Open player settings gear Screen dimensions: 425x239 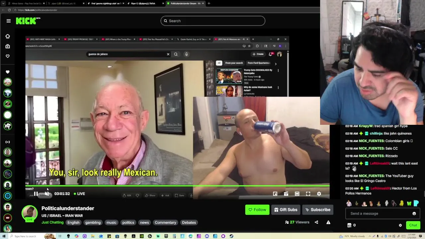point(319,194)
